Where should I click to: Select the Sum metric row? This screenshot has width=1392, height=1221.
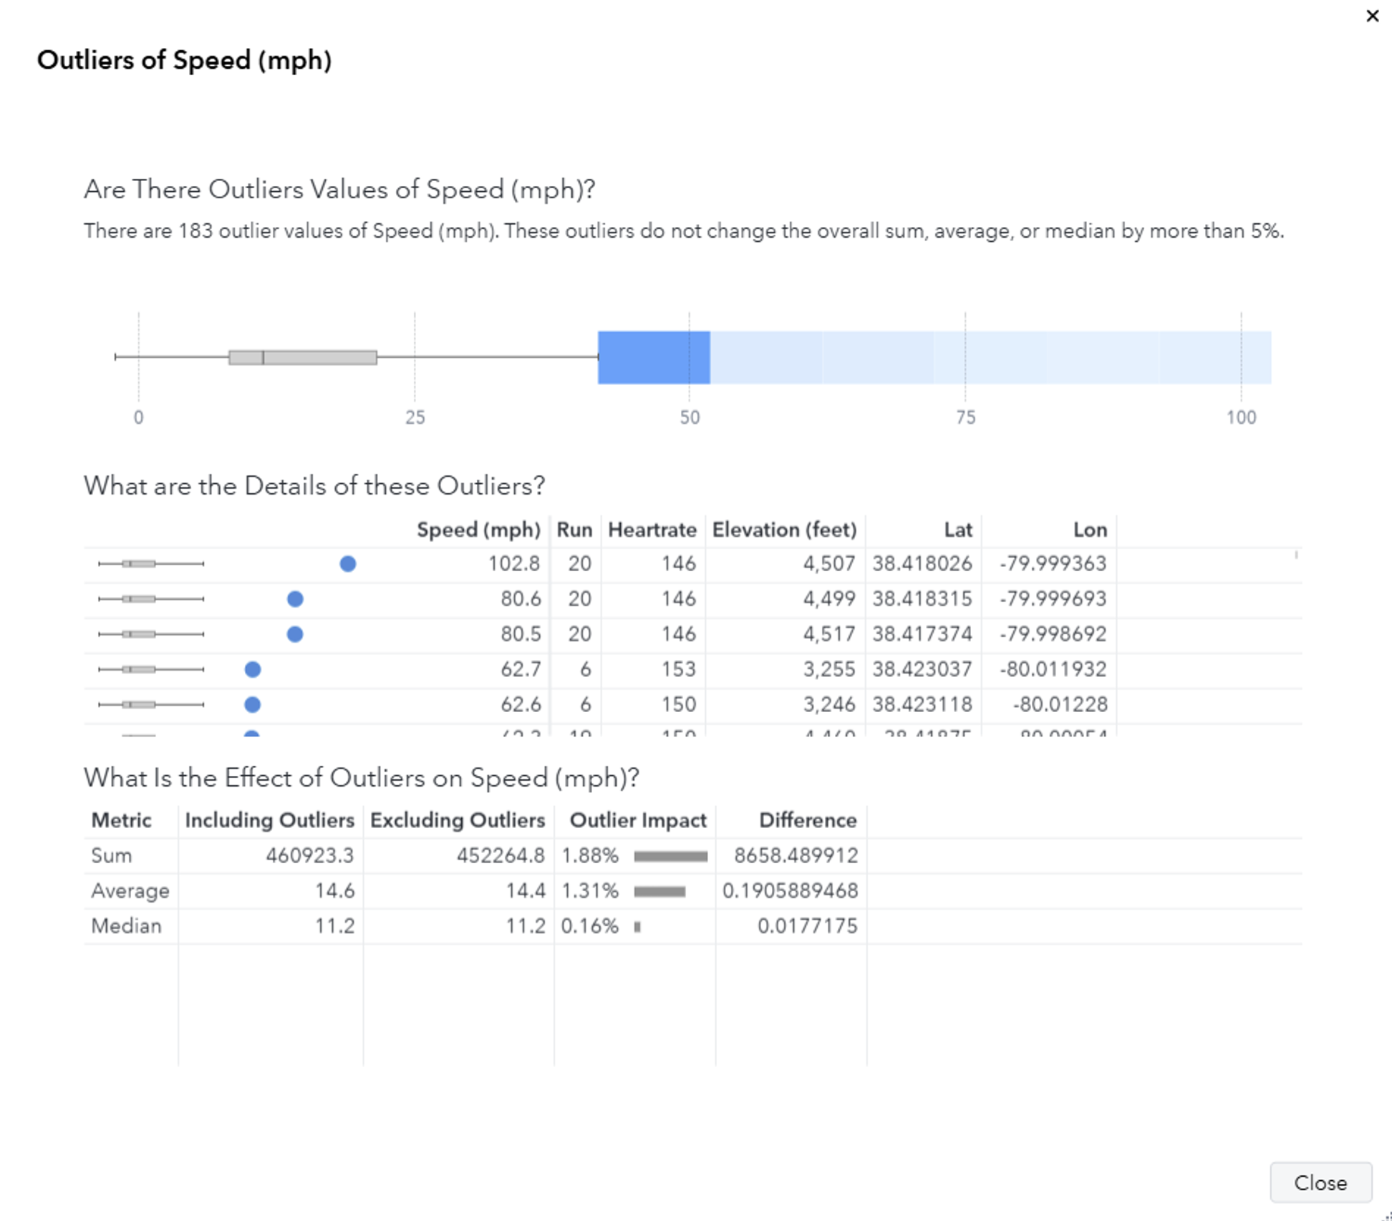click(x=112, y=855)
